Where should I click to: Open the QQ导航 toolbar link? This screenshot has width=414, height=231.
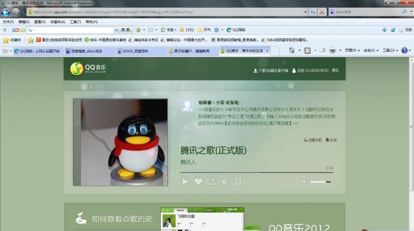coord(236,30)
